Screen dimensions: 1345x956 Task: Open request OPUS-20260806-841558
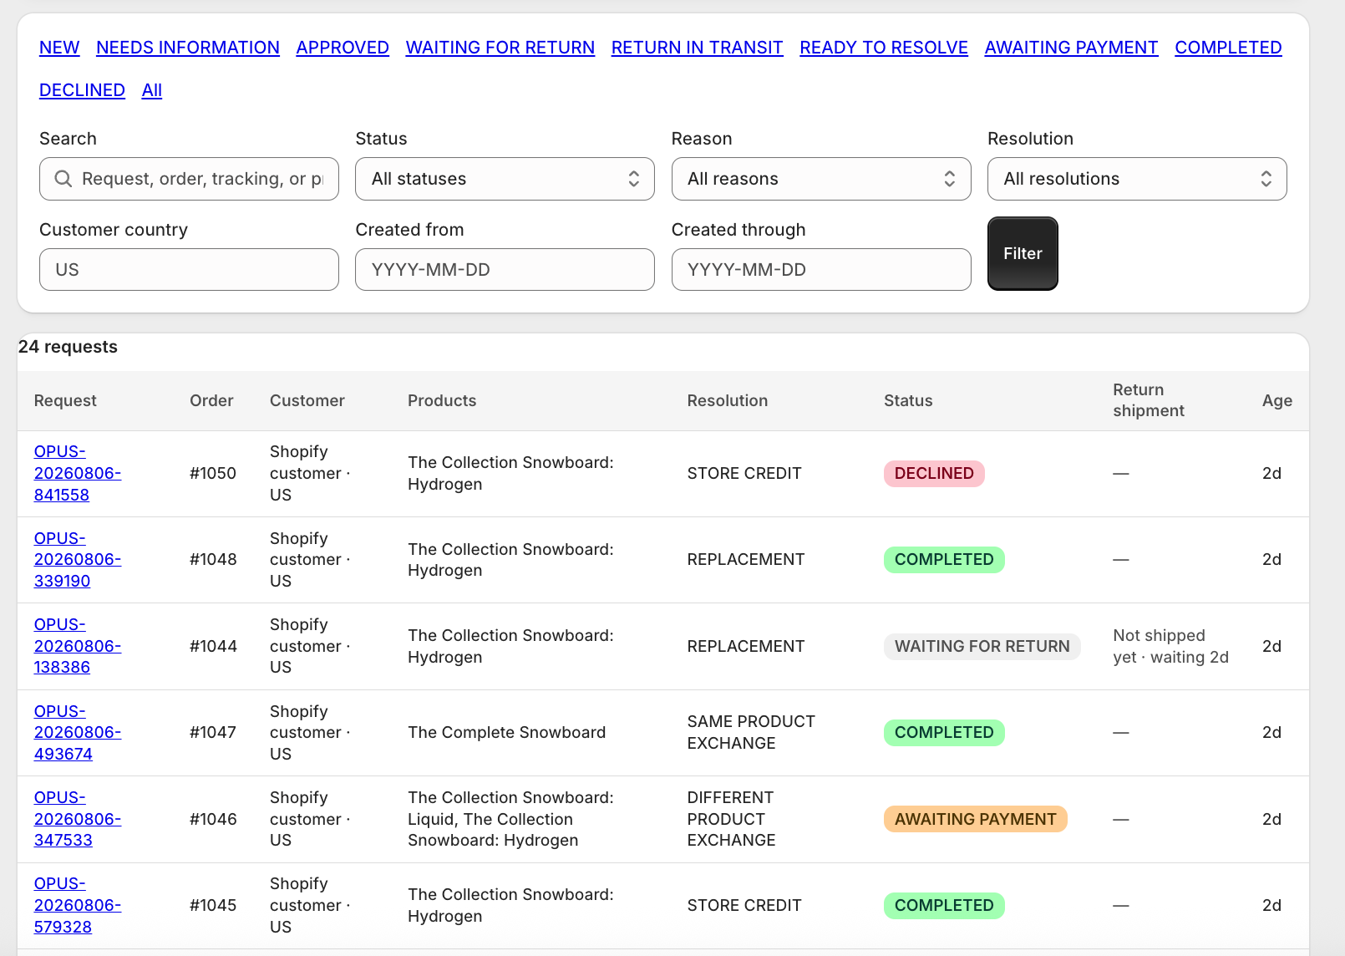click(78, 473)
